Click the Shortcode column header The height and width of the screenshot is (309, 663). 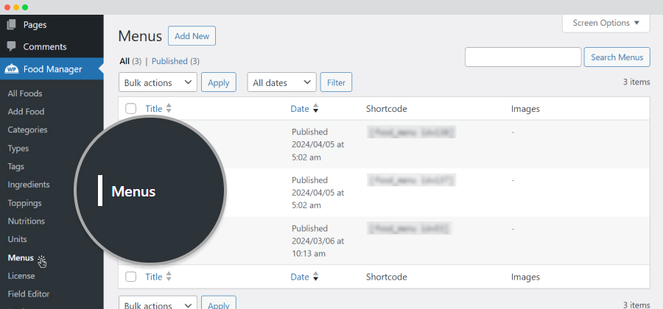(x=387, y=108)
